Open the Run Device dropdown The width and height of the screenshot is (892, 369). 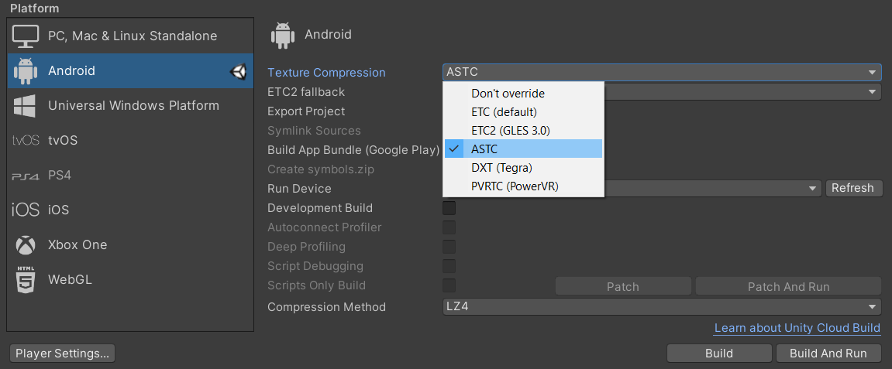click(x=714, y=189)
